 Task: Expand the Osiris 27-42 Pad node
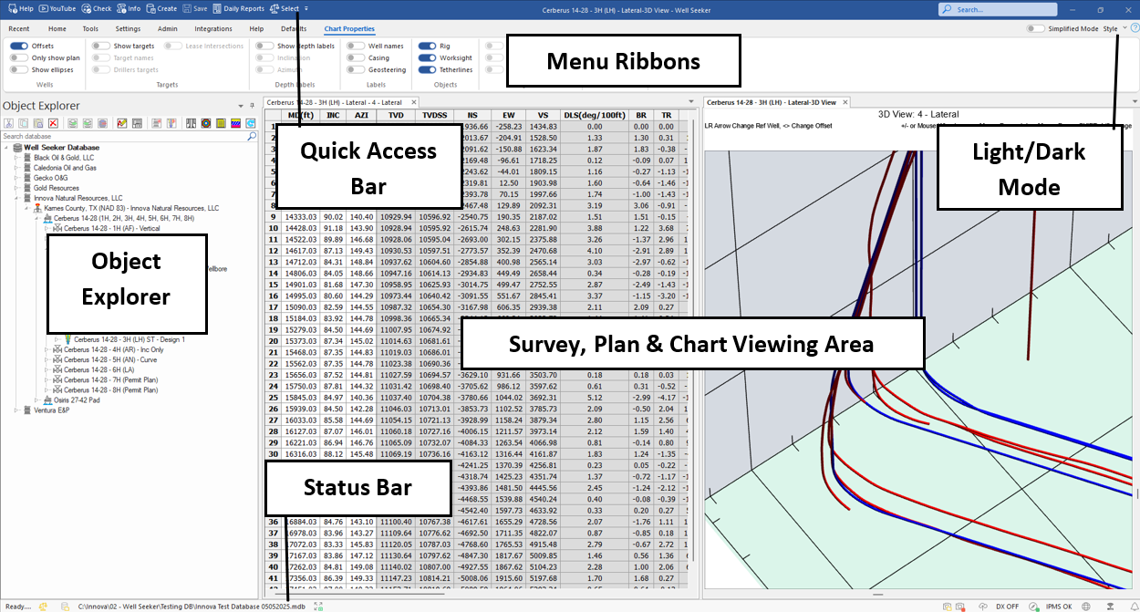pos(36,399)
